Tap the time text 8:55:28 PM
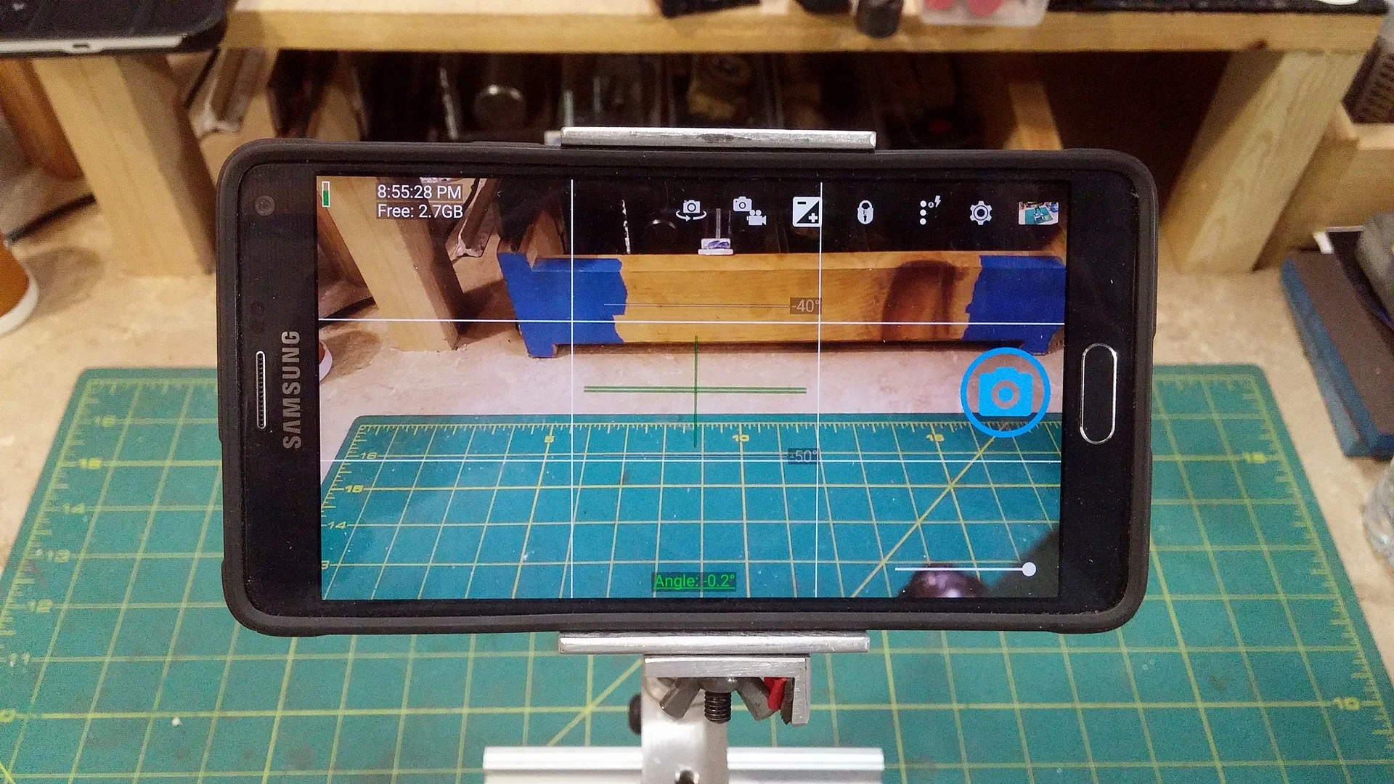The width and height of the screenshot is (1394, 784). tap(419, 192)
